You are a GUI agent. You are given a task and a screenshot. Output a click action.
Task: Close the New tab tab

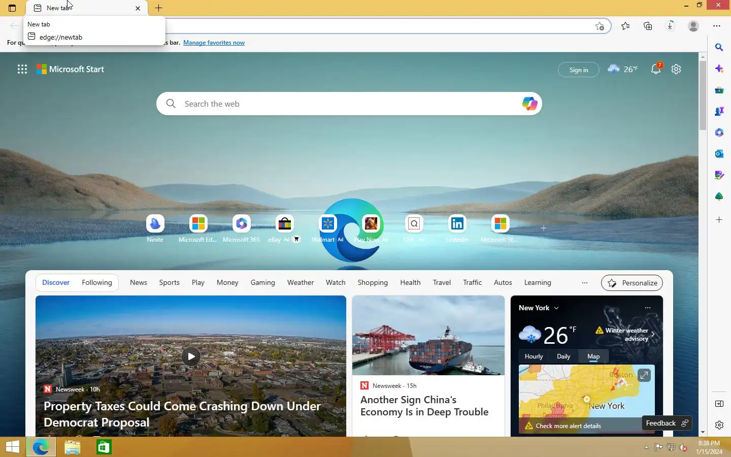coord(138,8)
